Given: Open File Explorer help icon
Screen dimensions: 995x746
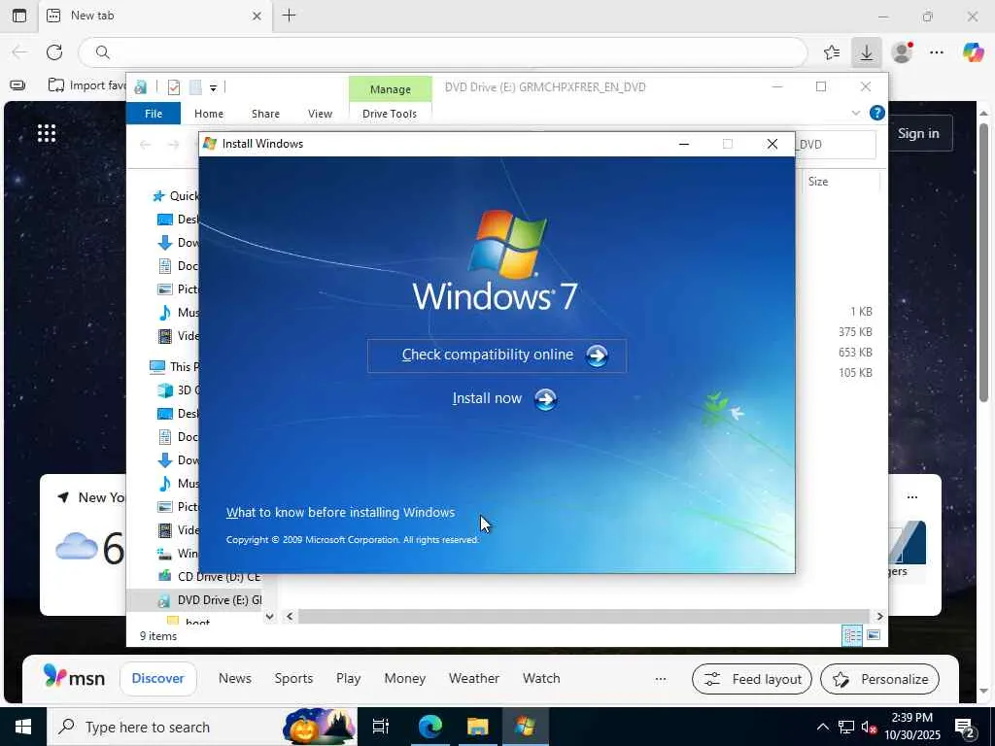Looking at the screenshot, I should pyautogui.click(x=877, y=113).
